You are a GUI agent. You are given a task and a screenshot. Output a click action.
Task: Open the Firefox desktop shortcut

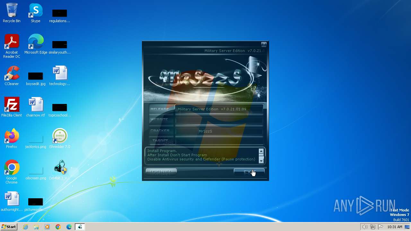(12, 139)
